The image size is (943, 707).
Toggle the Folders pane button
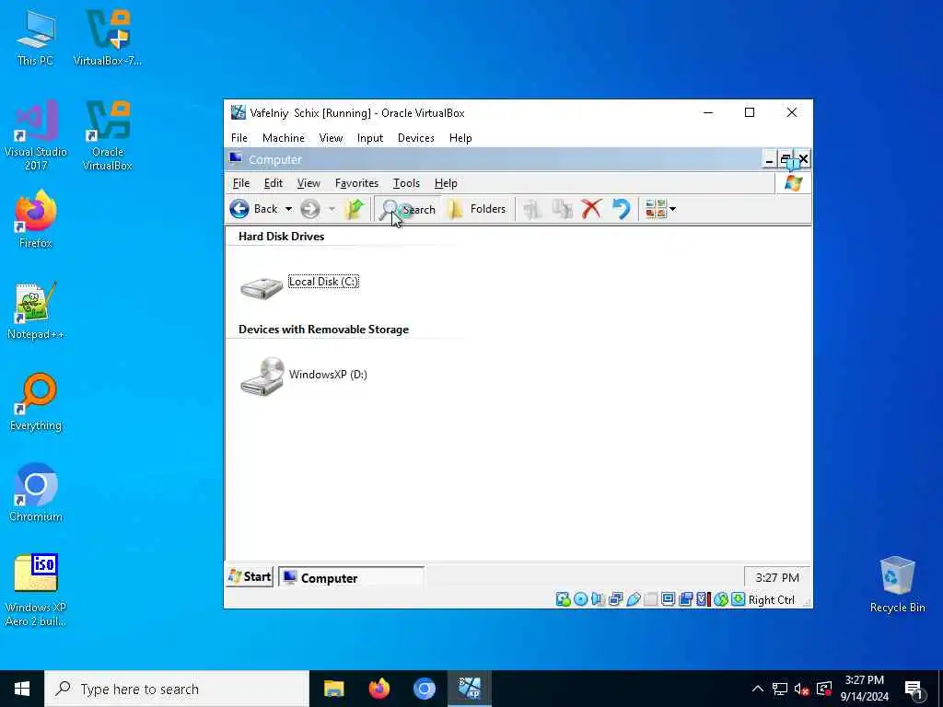click(478, 209)
